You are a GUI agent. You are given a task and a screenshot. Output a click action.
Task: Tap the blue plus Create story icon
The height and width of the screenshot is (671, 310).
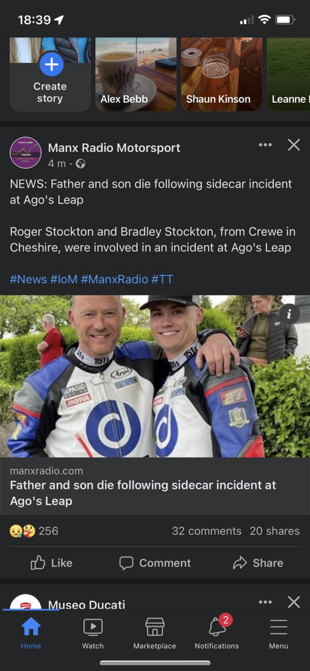[52, 65]
